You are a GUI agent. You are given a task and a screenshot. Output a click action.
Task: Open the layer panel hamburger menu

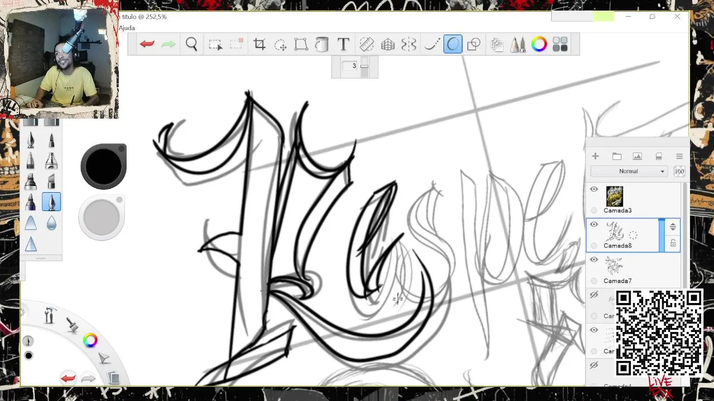[679, 157]
